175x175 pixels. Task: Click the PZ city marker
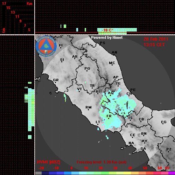click(169, 150)
